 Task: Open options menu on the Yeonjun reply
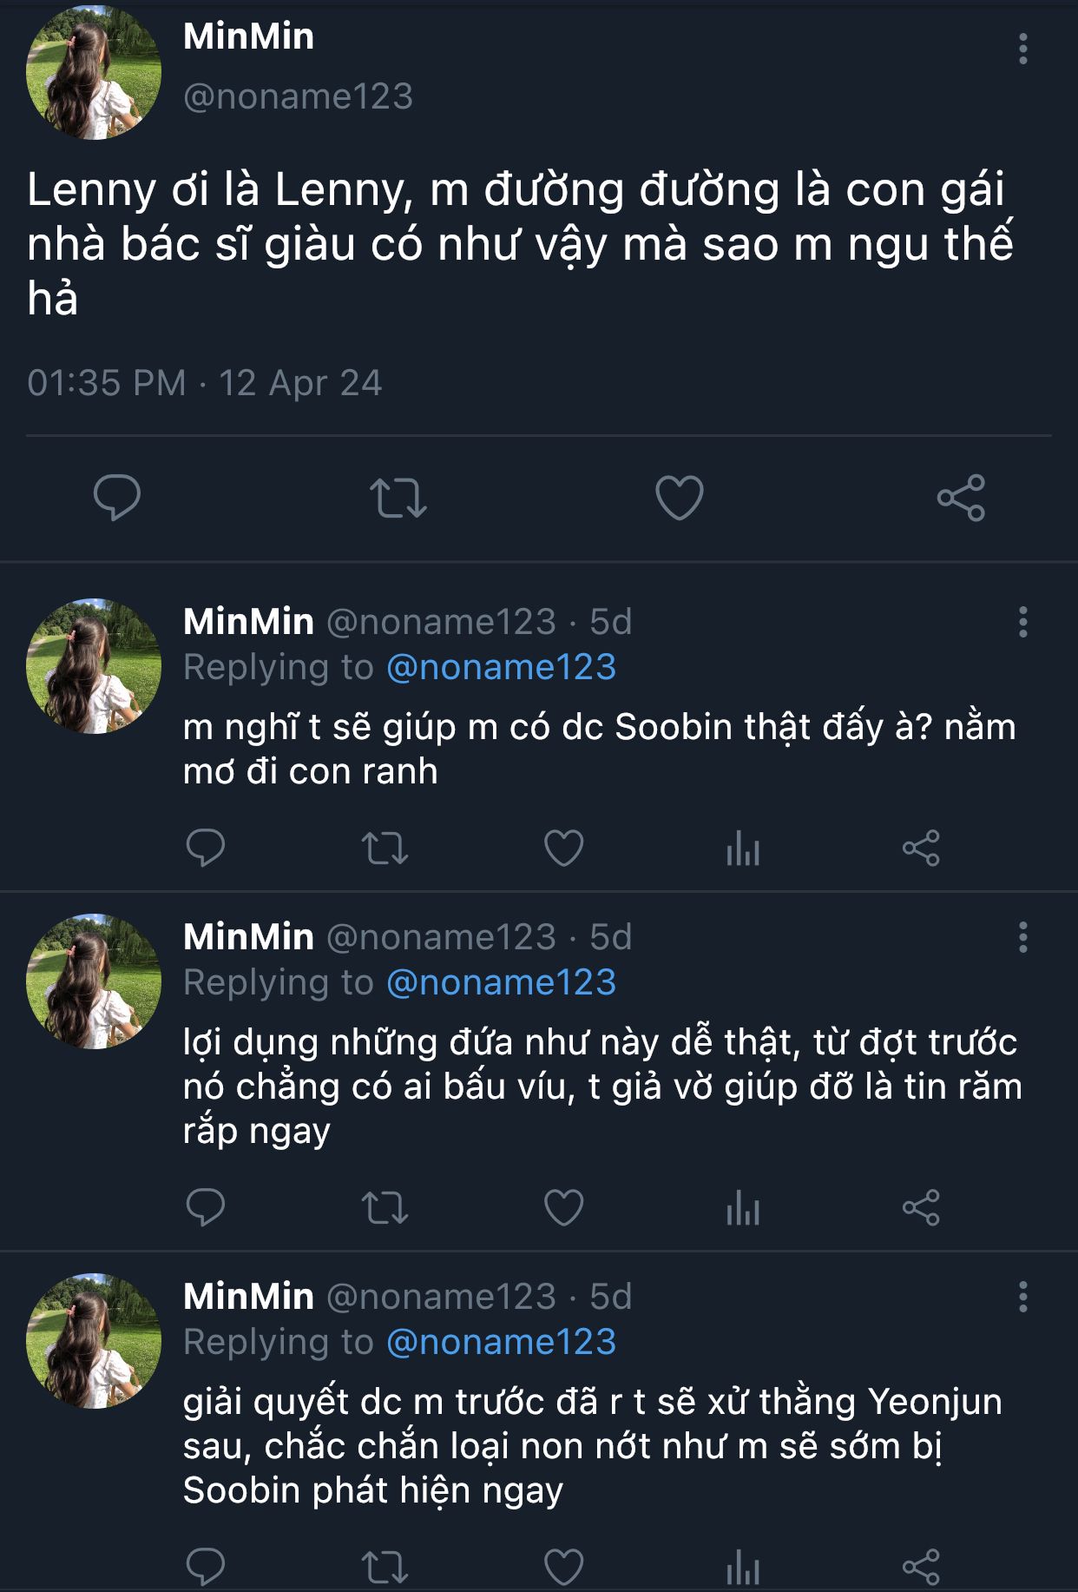pyautogui.click(x=1023, y=1297)
